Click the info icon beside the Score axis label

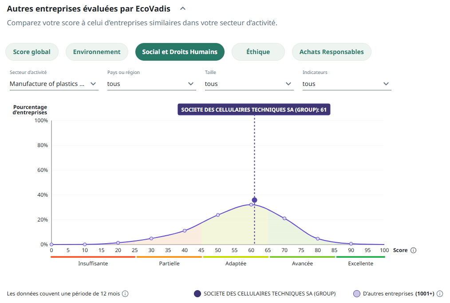[x=413, y=250]
